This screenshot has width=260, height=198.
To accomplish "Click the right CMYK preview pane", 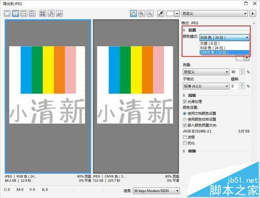I will click(136, 96).
